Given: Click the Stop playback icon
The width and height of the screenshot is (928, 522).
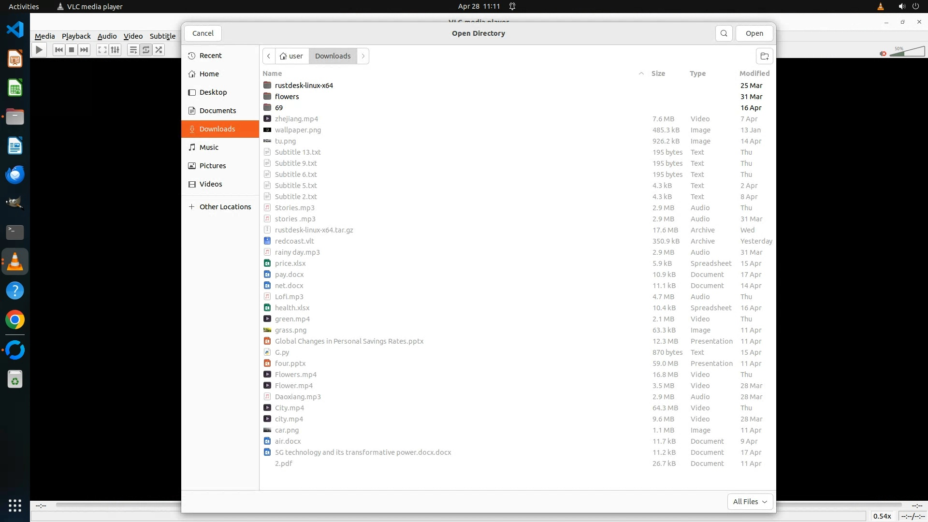Looking at the screenshot, I should [x=72, y=50].
